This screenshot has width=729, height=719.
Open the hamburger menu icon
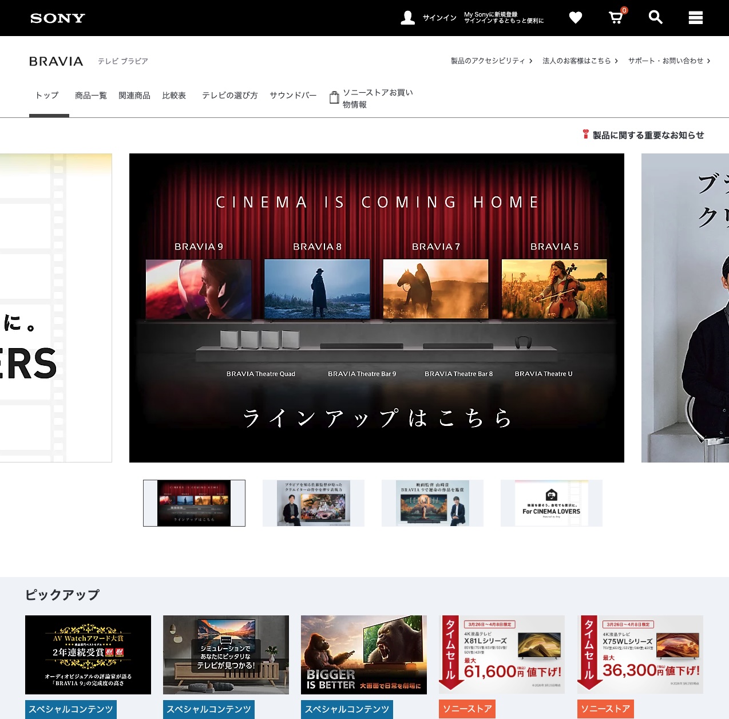(x=695, y=18)
